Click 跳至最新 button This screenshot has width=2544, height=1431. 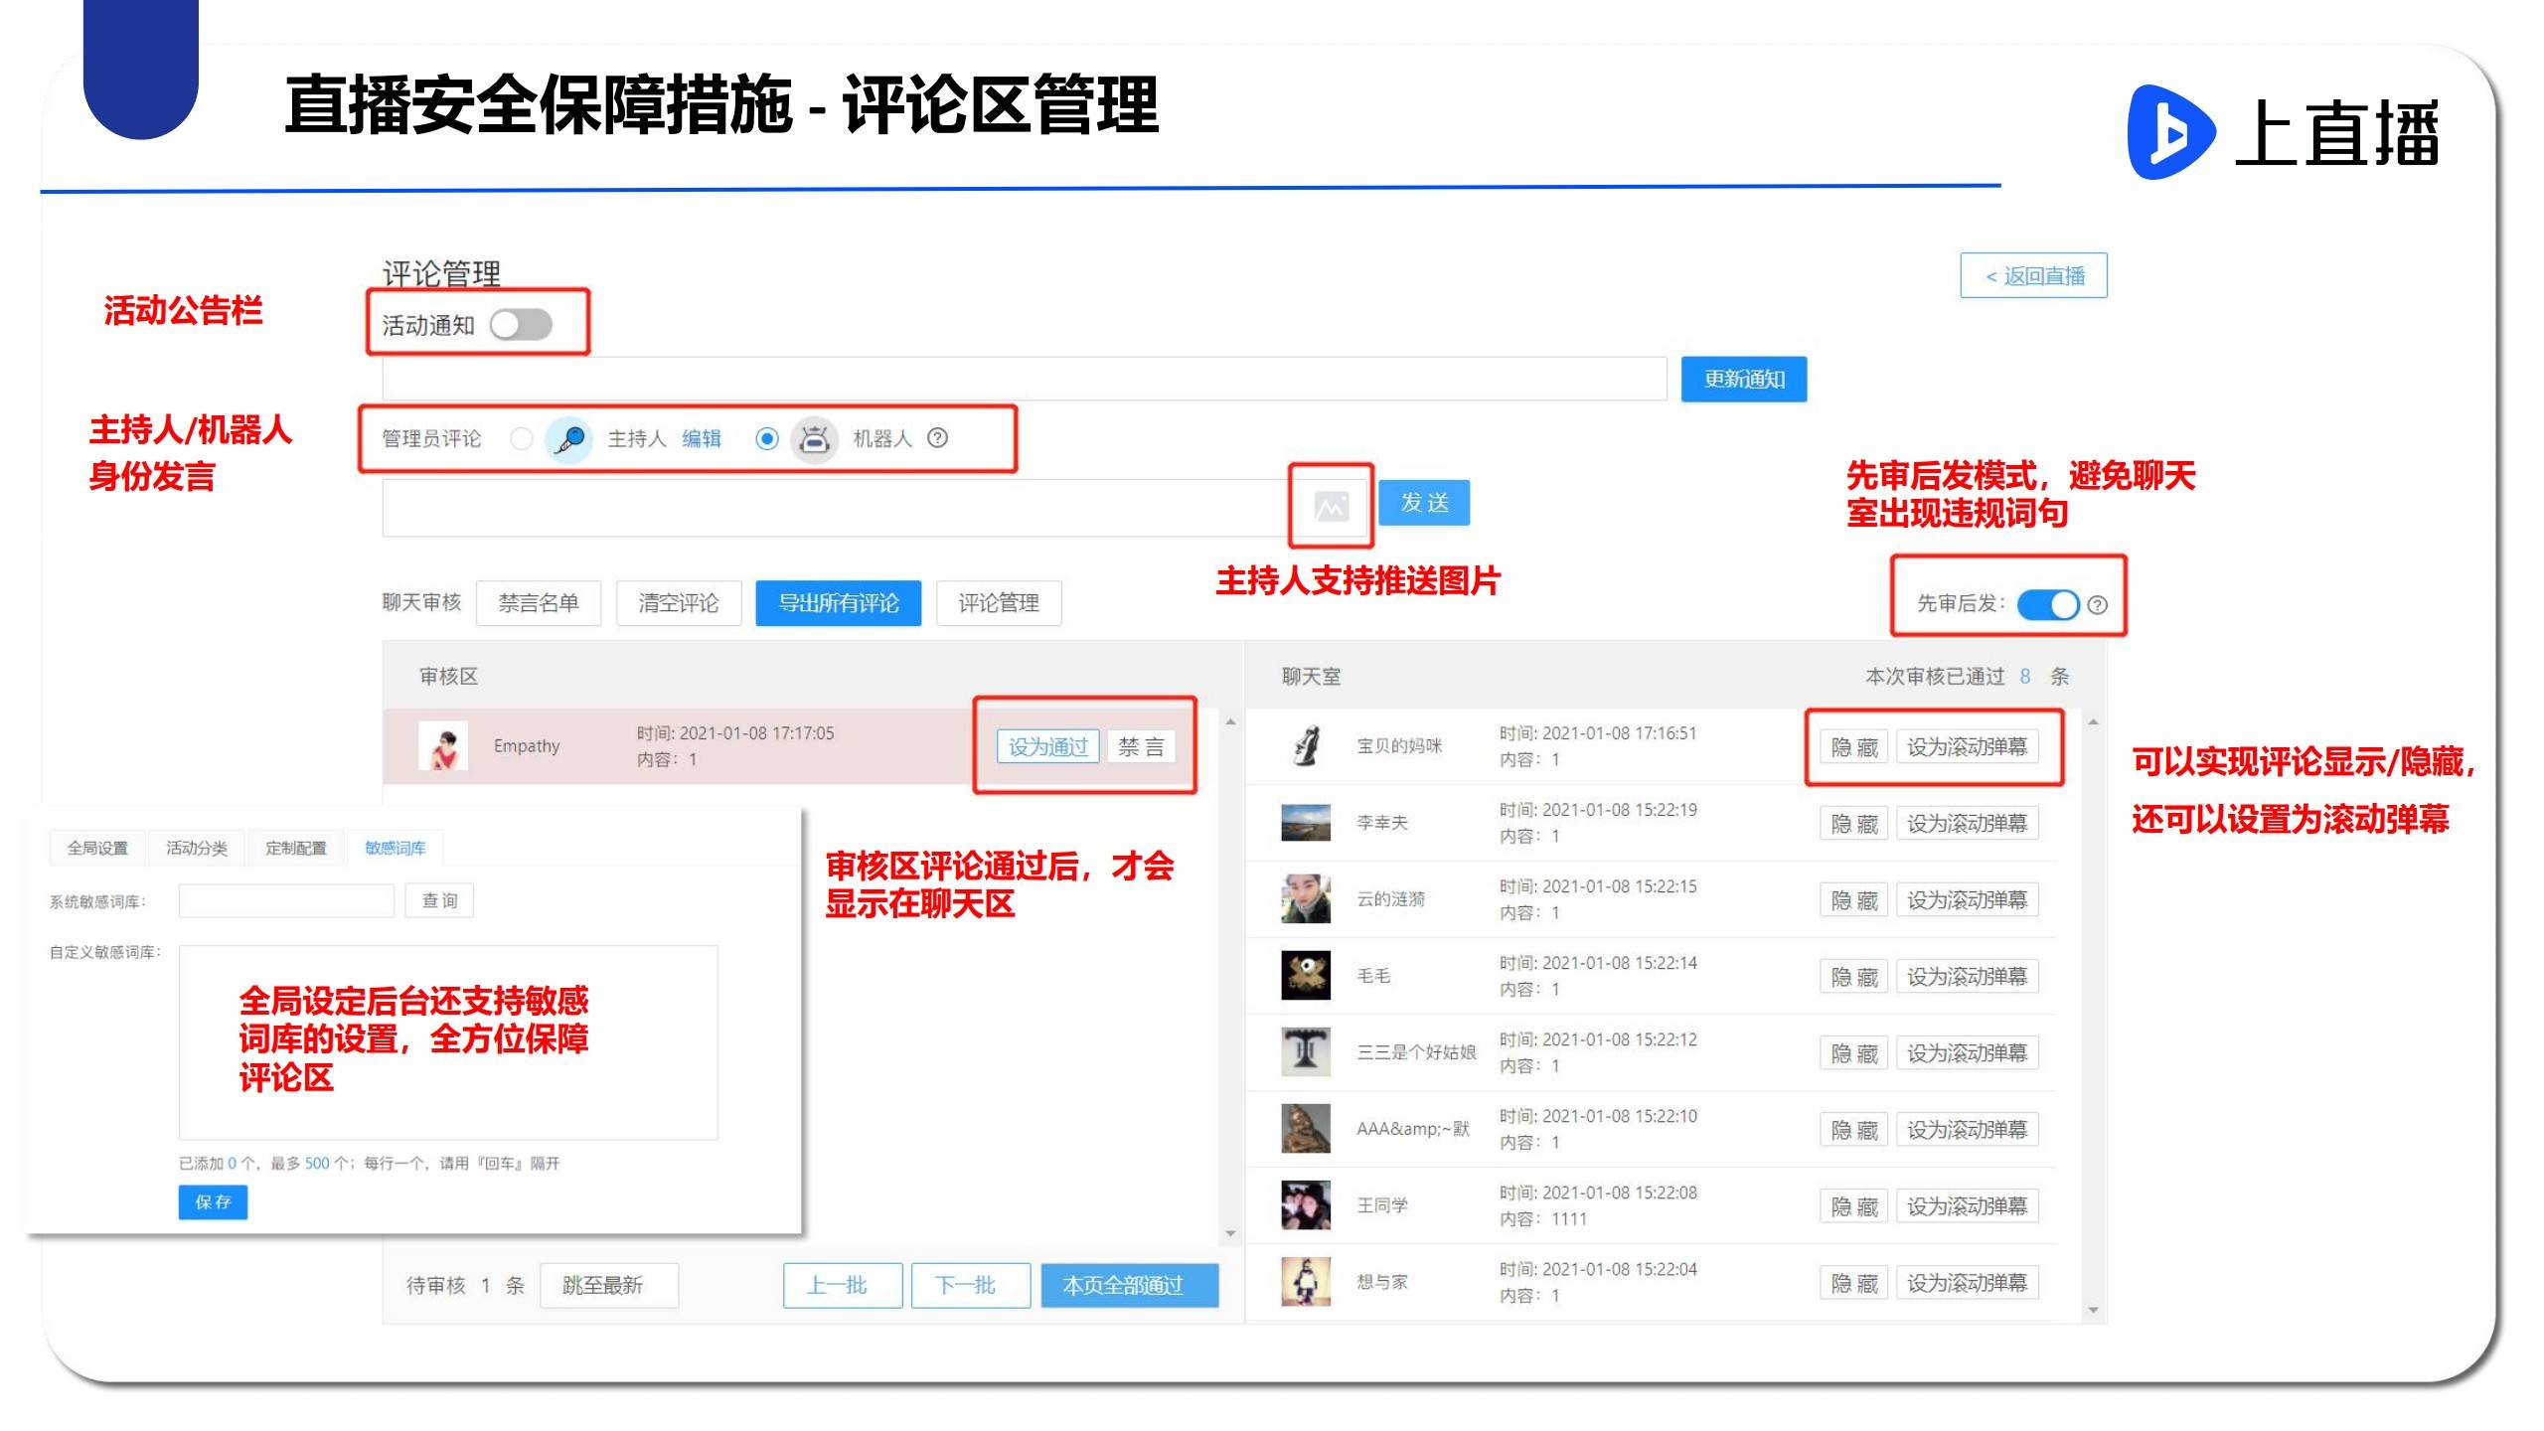(x=609, y=1285)
